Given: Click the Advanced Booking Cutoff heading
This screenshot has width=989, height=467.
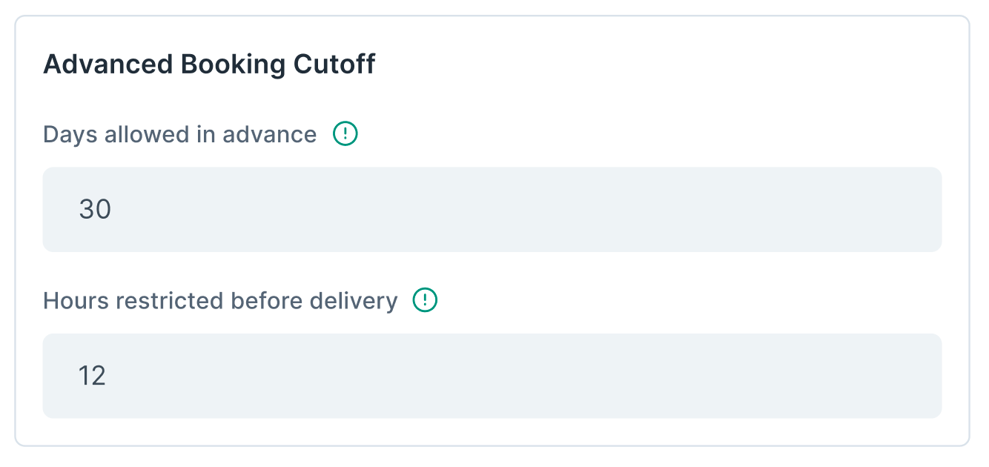Looking at the screenshot, I should click(210, 64).
